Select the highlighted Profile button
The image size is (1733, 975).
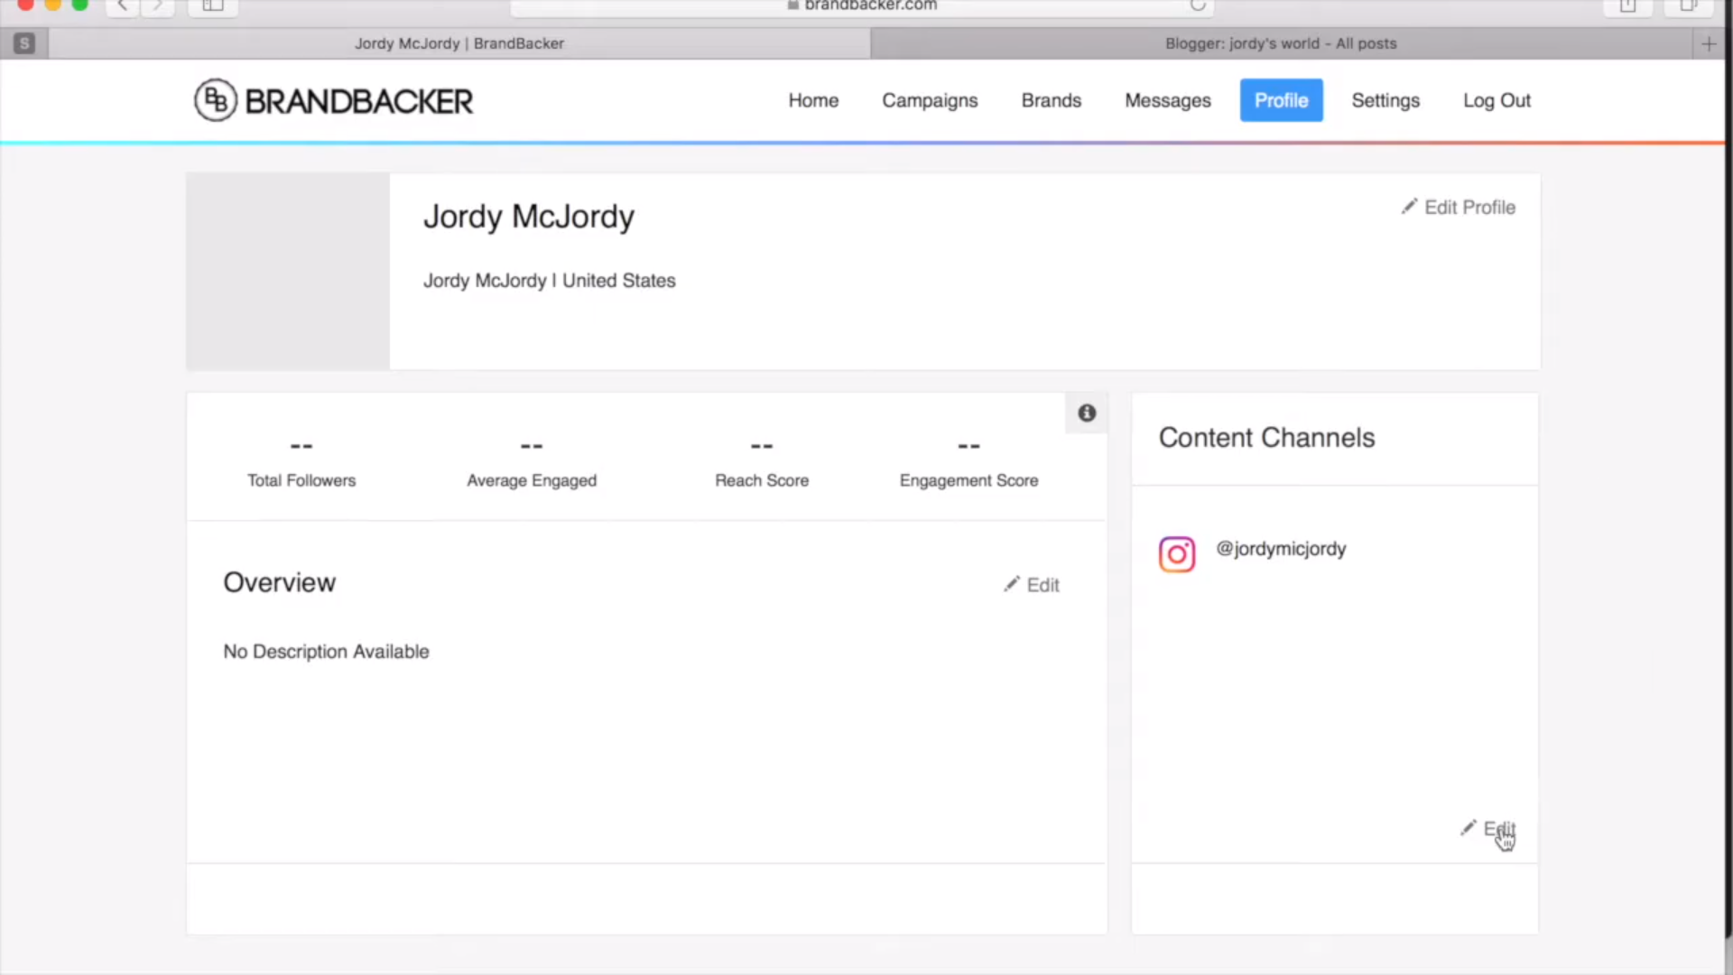[1281, 100]
